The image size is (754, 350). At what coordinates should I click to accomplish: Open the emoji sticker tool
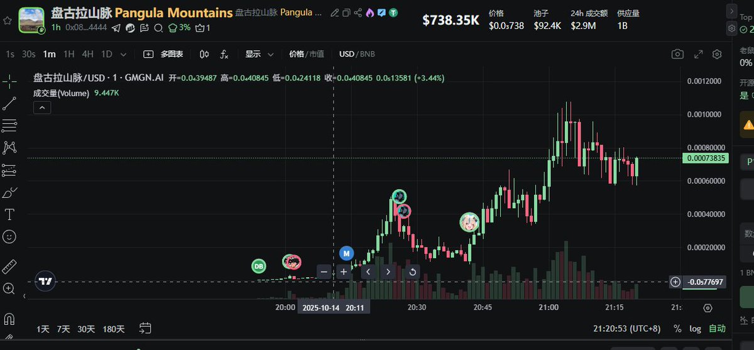click(9, 236)
